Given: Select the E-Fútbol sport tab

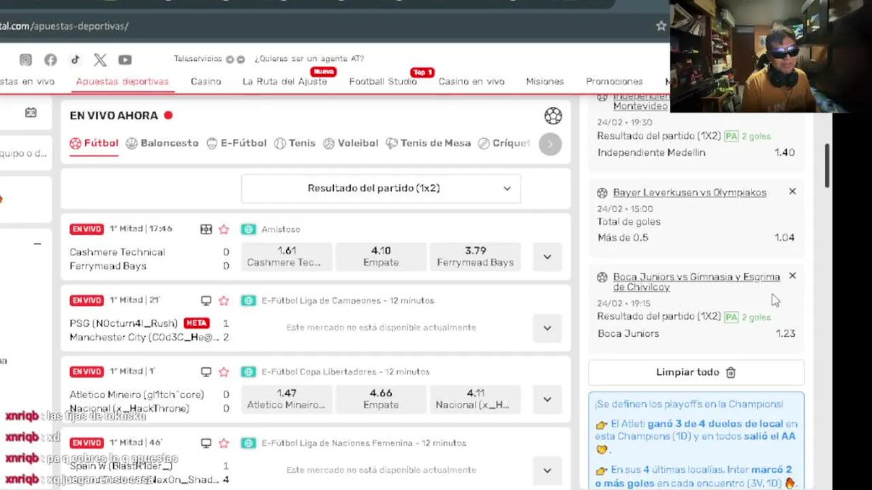Looking at the screenshot, I should (x=236, y=144).
